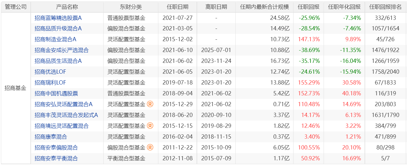
Task: Open 招商金安成长严选混合 fund details
Action: tap(62, 50)
